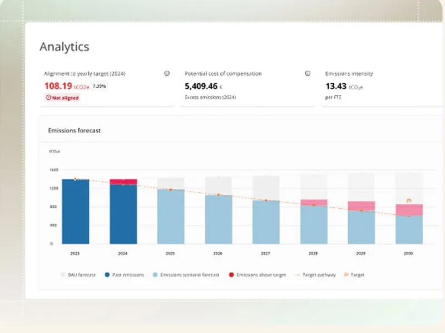The height and width of the screenshot is (333, 445).
Task: Select the 2023 past emissions bar
Action: (75, 211)
